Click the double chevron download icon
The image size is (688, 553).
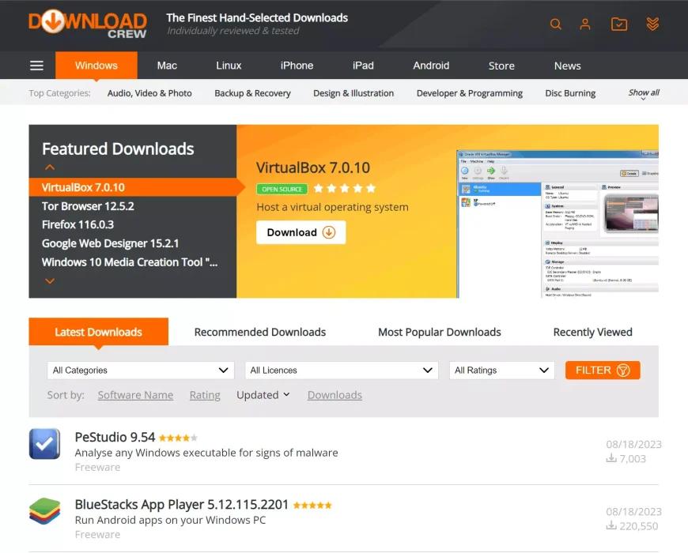[x=652, y=24]
